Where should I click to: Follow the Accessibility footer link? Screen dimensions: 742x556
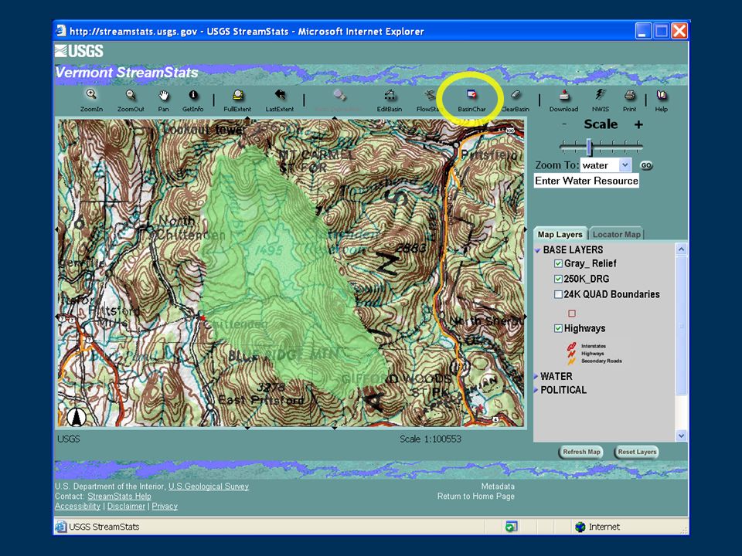click(x=77, y=506)
